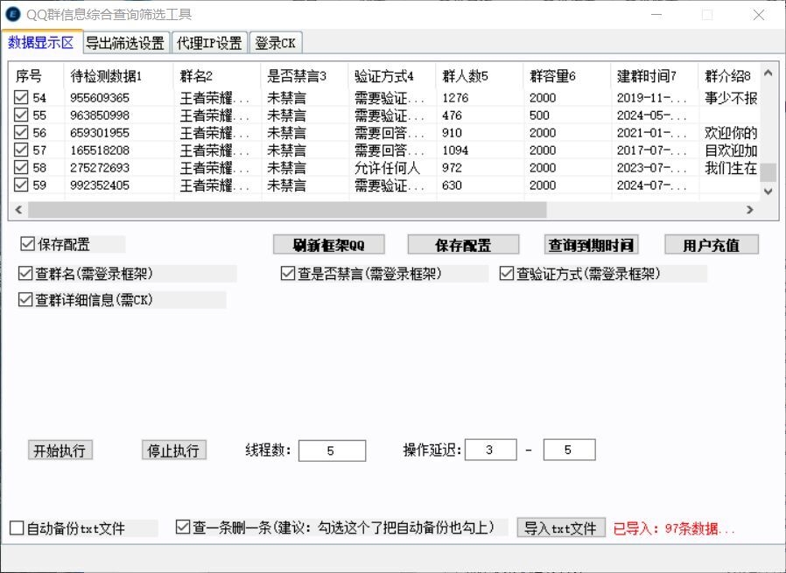Screen dimensions: 786x573
Task: Click horizontal scroll left arrow
Action: pos(18,209)
